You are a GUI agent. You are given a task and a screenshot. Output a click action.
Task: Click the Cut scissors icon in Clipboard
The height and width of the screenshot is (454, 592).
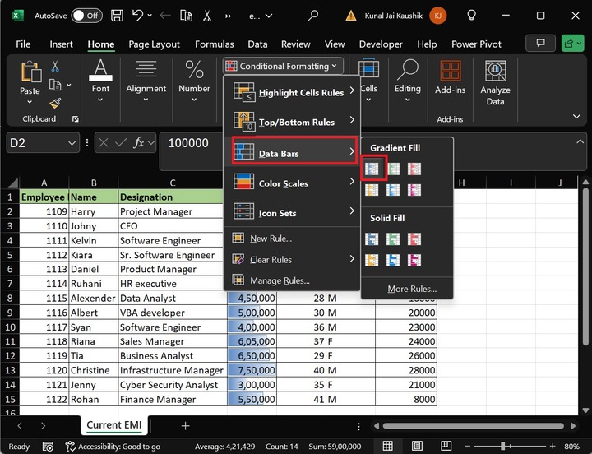pyautogui.click(x=55, y=67)
